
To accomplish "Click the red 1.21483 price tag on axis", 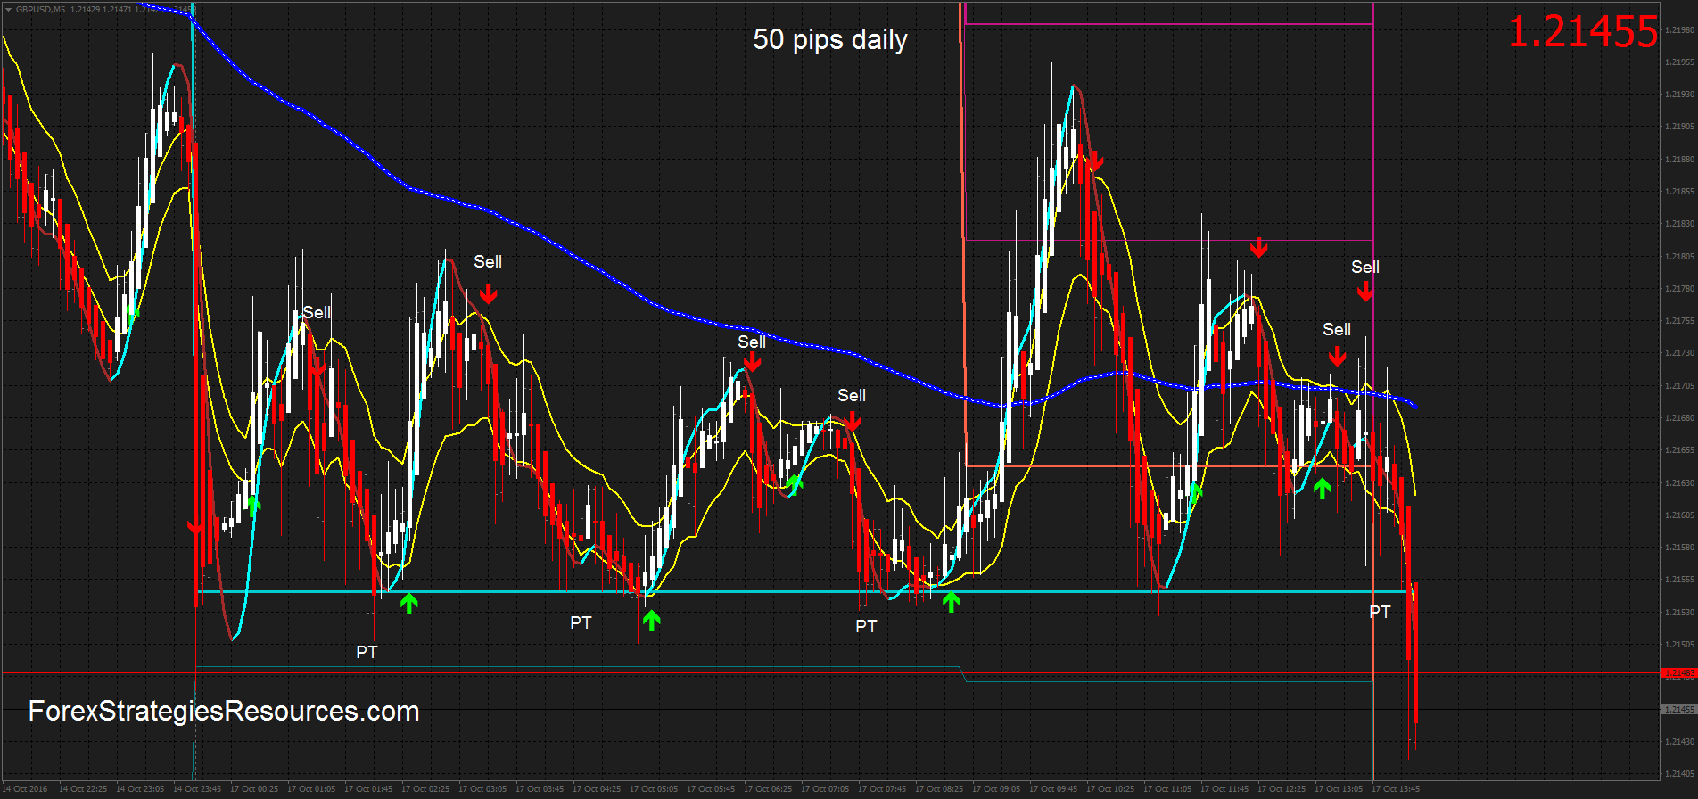I will coord(1679,673).
